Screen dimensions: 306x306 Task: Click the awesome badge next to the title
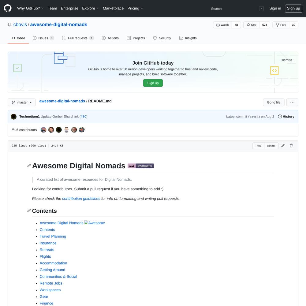[x=141, y=166]
